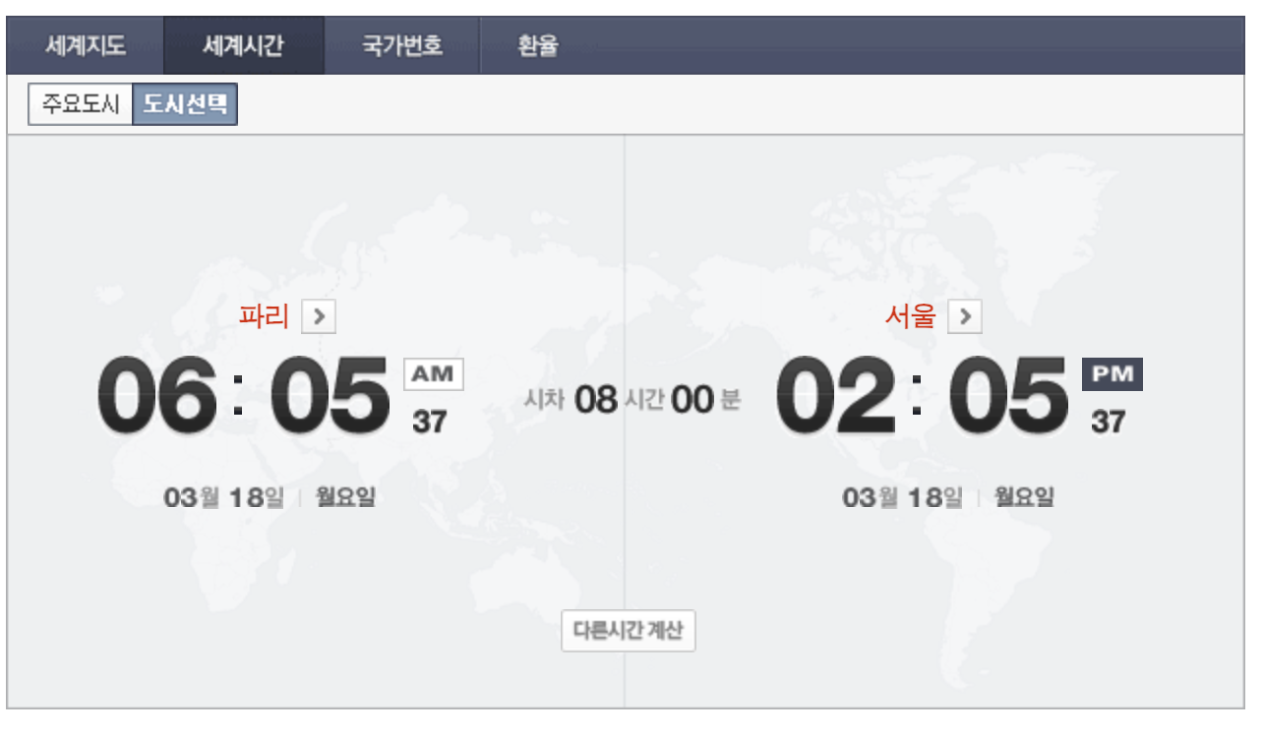Click the PM indicator on Seoul clock
The width and height of the screenshot is (1263, 733).
[1113, 373]
